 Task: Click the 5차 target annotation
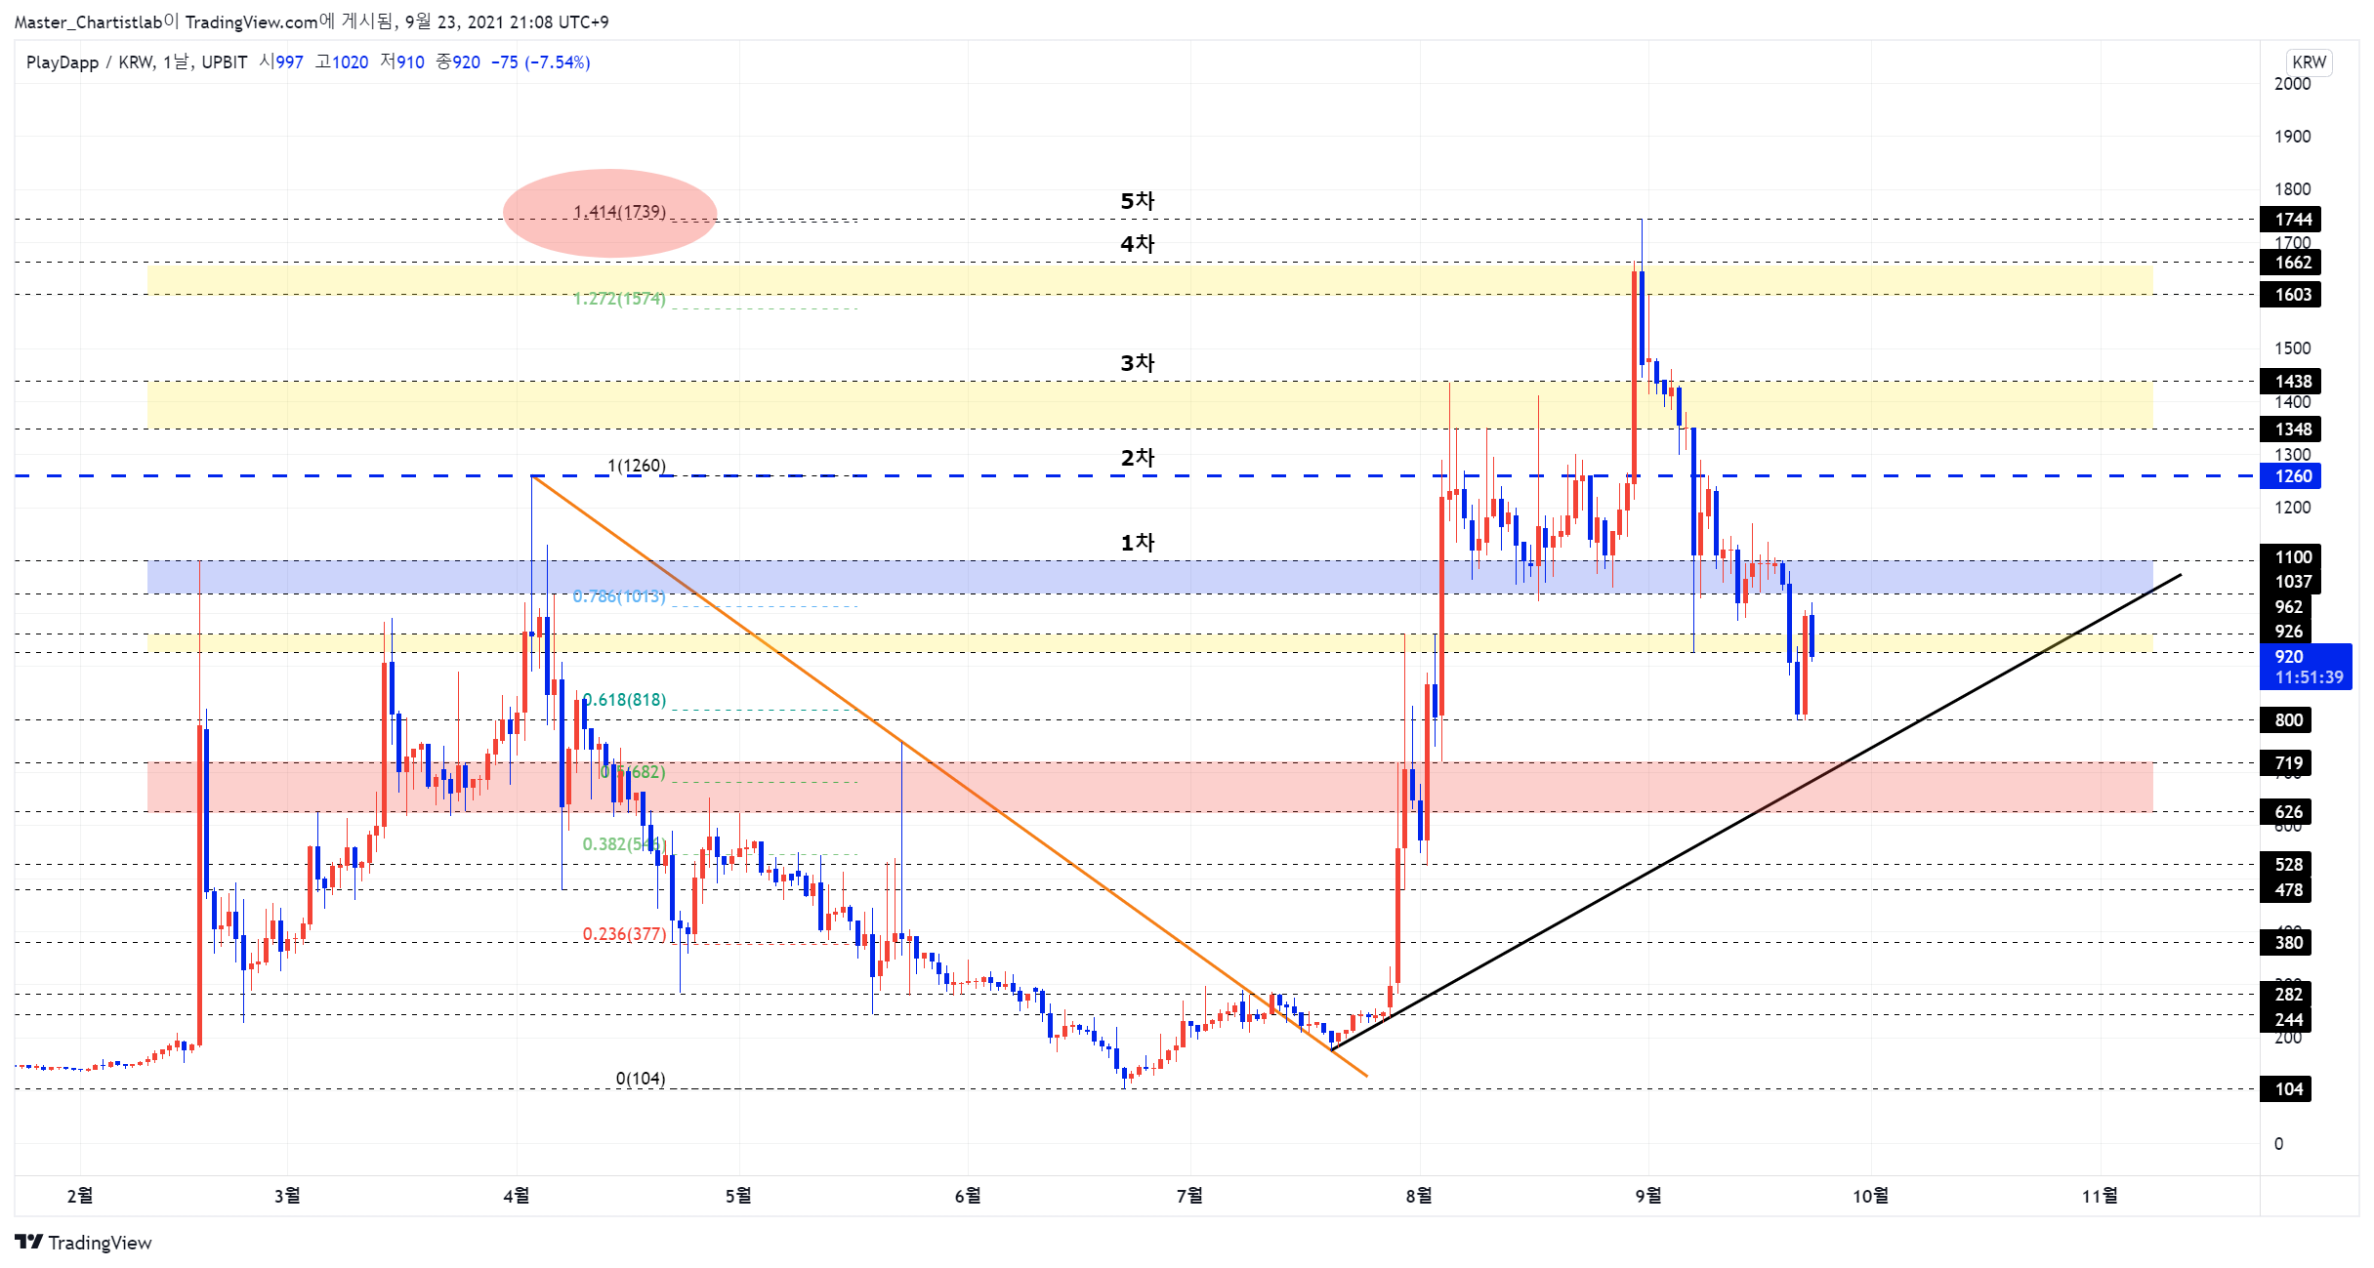tap(1137, 201)
